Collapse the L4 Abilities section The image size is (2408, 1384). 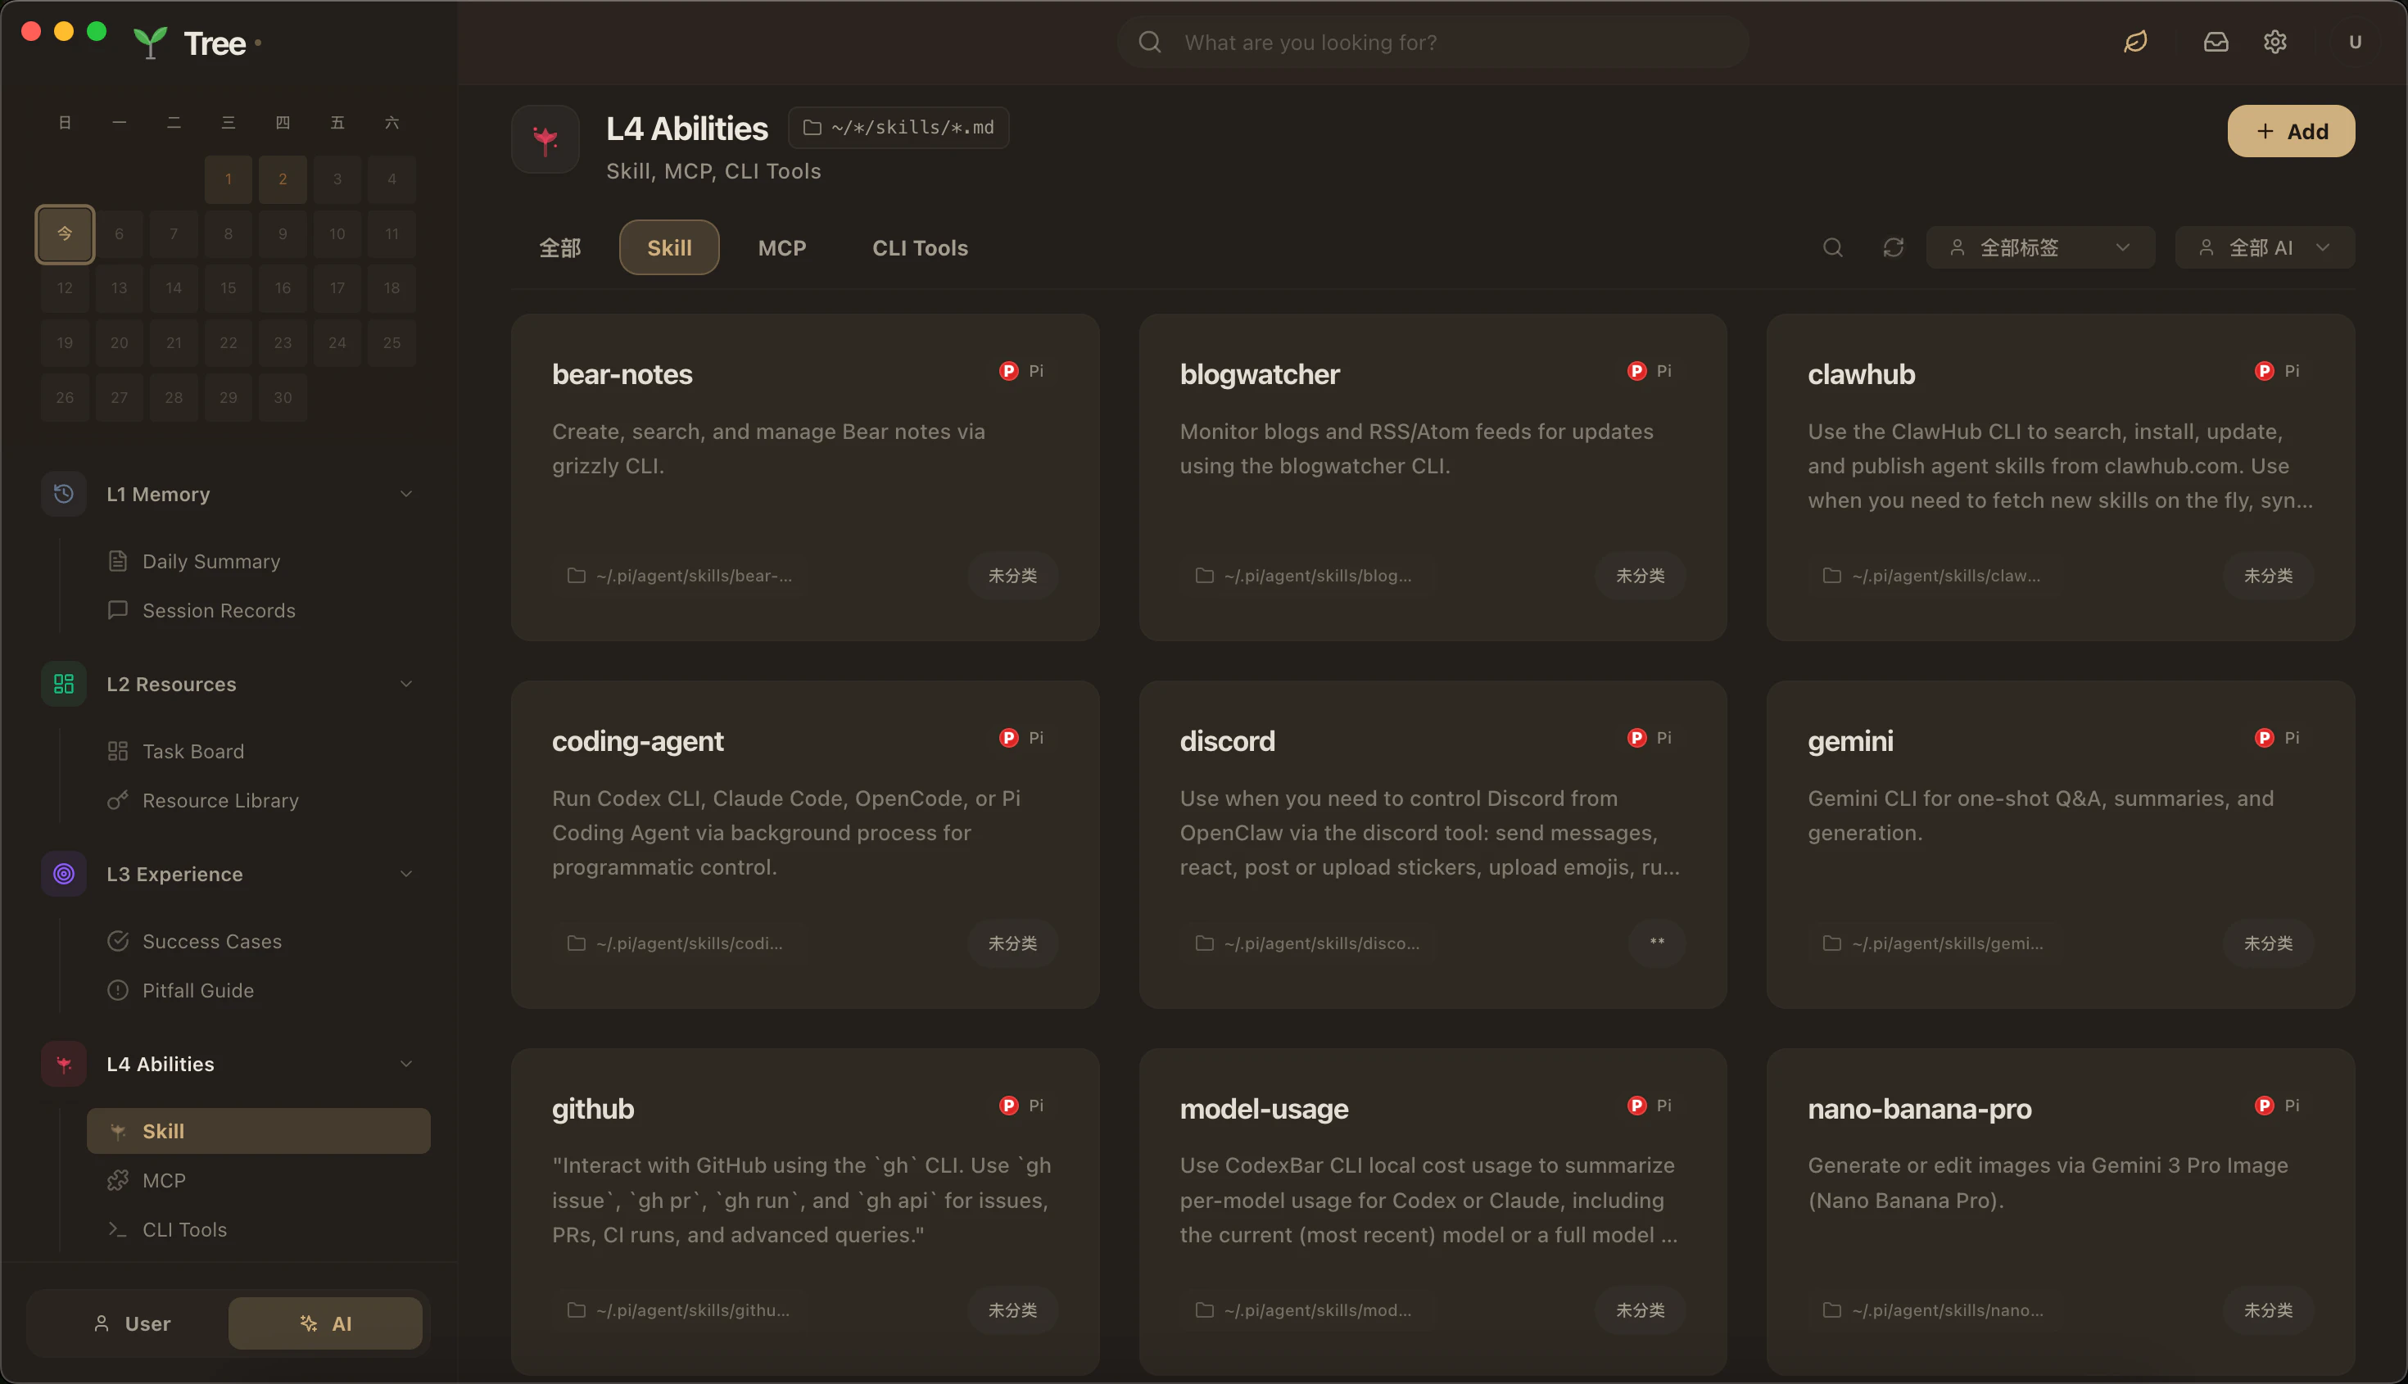coord(406,1064)
